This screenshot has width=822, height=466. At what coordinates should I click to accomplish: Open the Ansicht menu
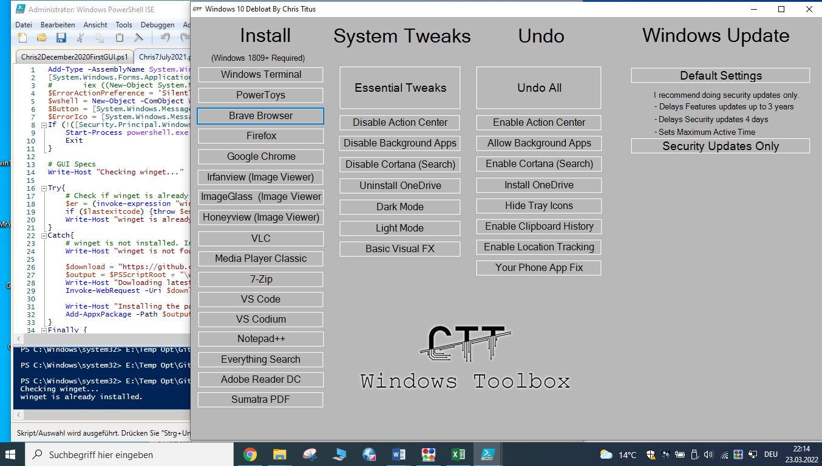pyautogui.click(x=95, y=25)
